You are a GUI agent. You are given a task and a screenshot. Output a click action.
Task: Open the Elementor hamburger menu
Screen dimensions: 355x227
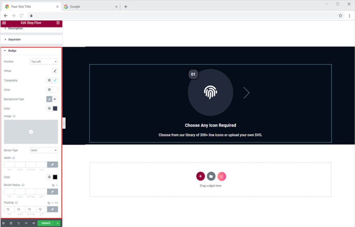[4, 23]
